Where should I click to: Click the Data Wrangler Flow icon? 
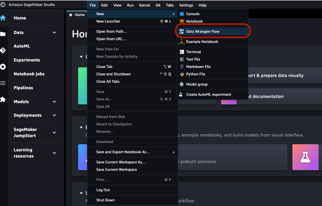pyautogui.click(x=182, y=32)
